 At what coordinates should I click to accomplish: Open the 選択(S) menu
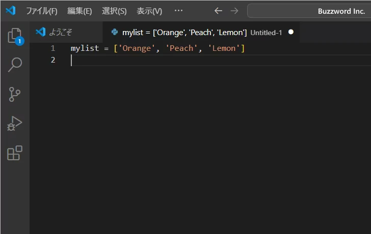point(114,11)
